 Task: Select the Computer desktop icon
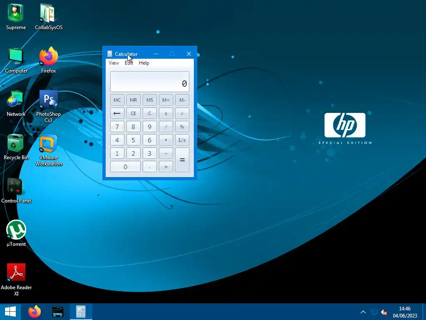pos(16,60)
